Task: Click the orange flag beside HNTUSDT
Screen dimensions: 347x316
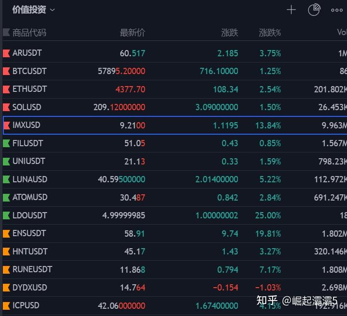Action: pos(6,252)
